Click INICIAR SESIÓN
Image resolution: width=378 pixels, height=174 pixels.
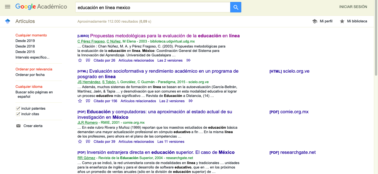tap(353, 7)
